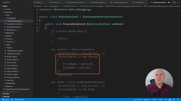The height and width of the screenshot is (101, 181).
Task: Open Error.cshtml.cs file
Action: 12,65
